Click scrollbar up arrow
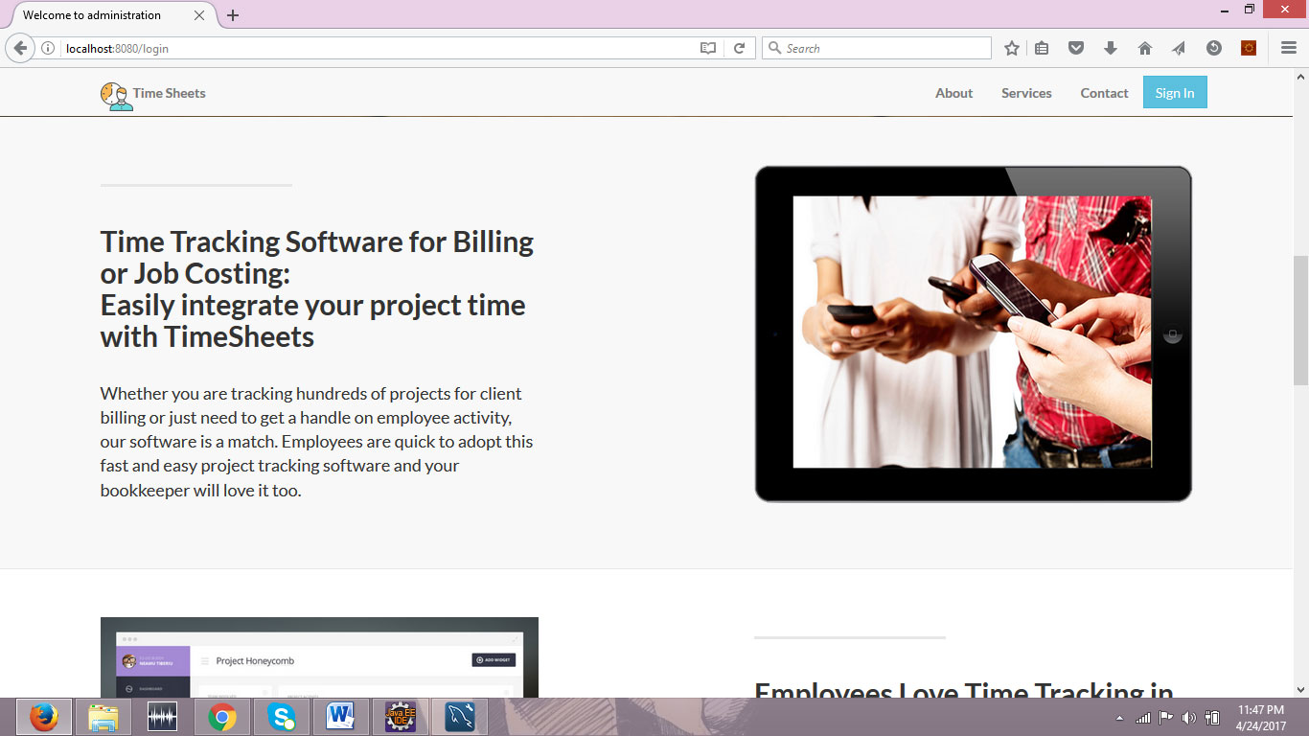The image size is (1309, 736). [x=1300, y=76]
